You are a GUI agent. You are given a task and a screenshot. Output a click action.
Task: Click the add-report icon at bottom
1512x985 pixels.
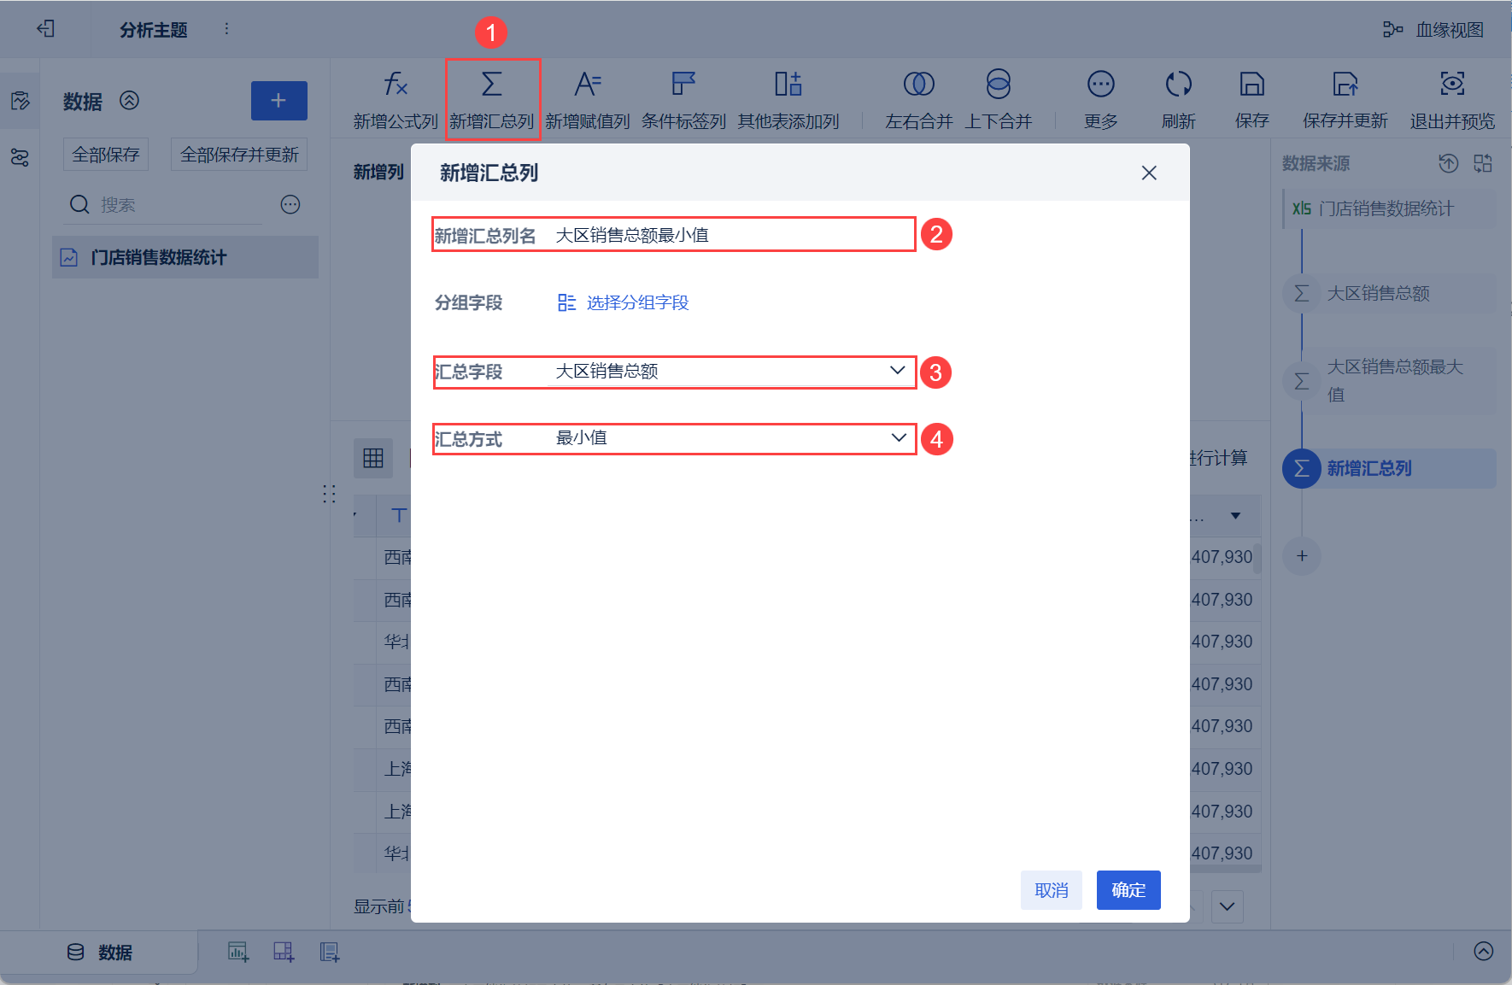[x=329, y=952]
